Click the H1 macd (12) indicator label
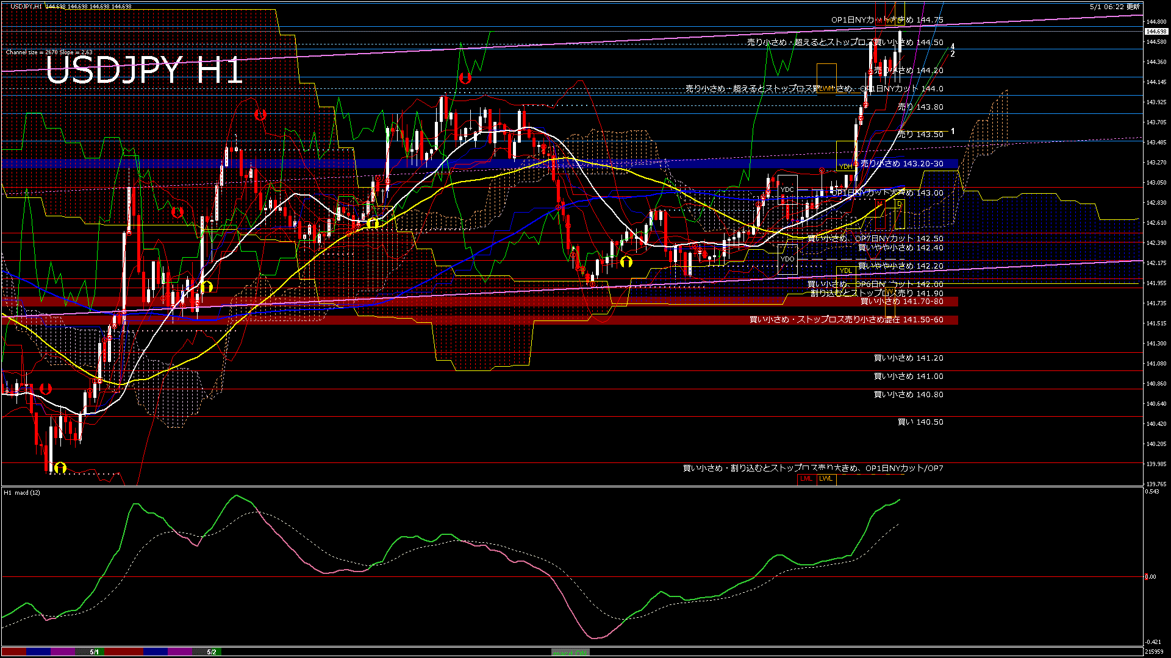 22,492
